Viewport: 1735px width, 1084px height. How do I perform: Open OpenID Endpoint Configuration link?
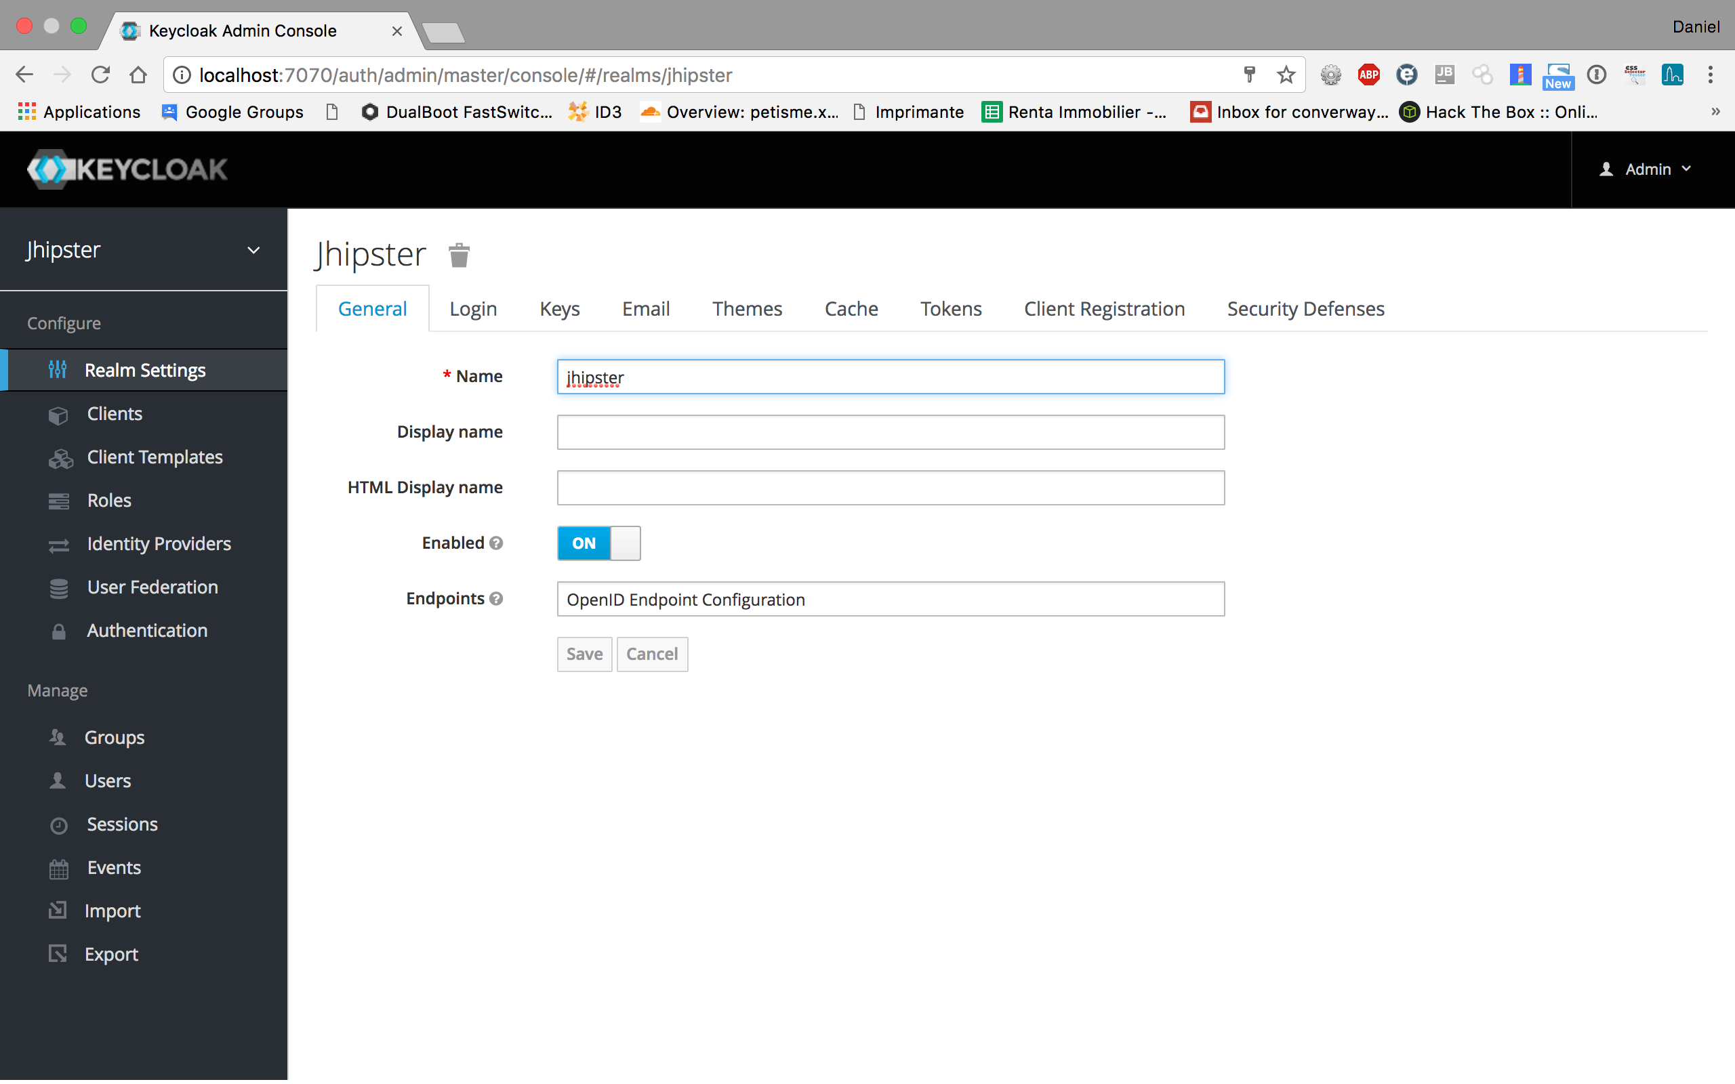(x=685, y=600)
